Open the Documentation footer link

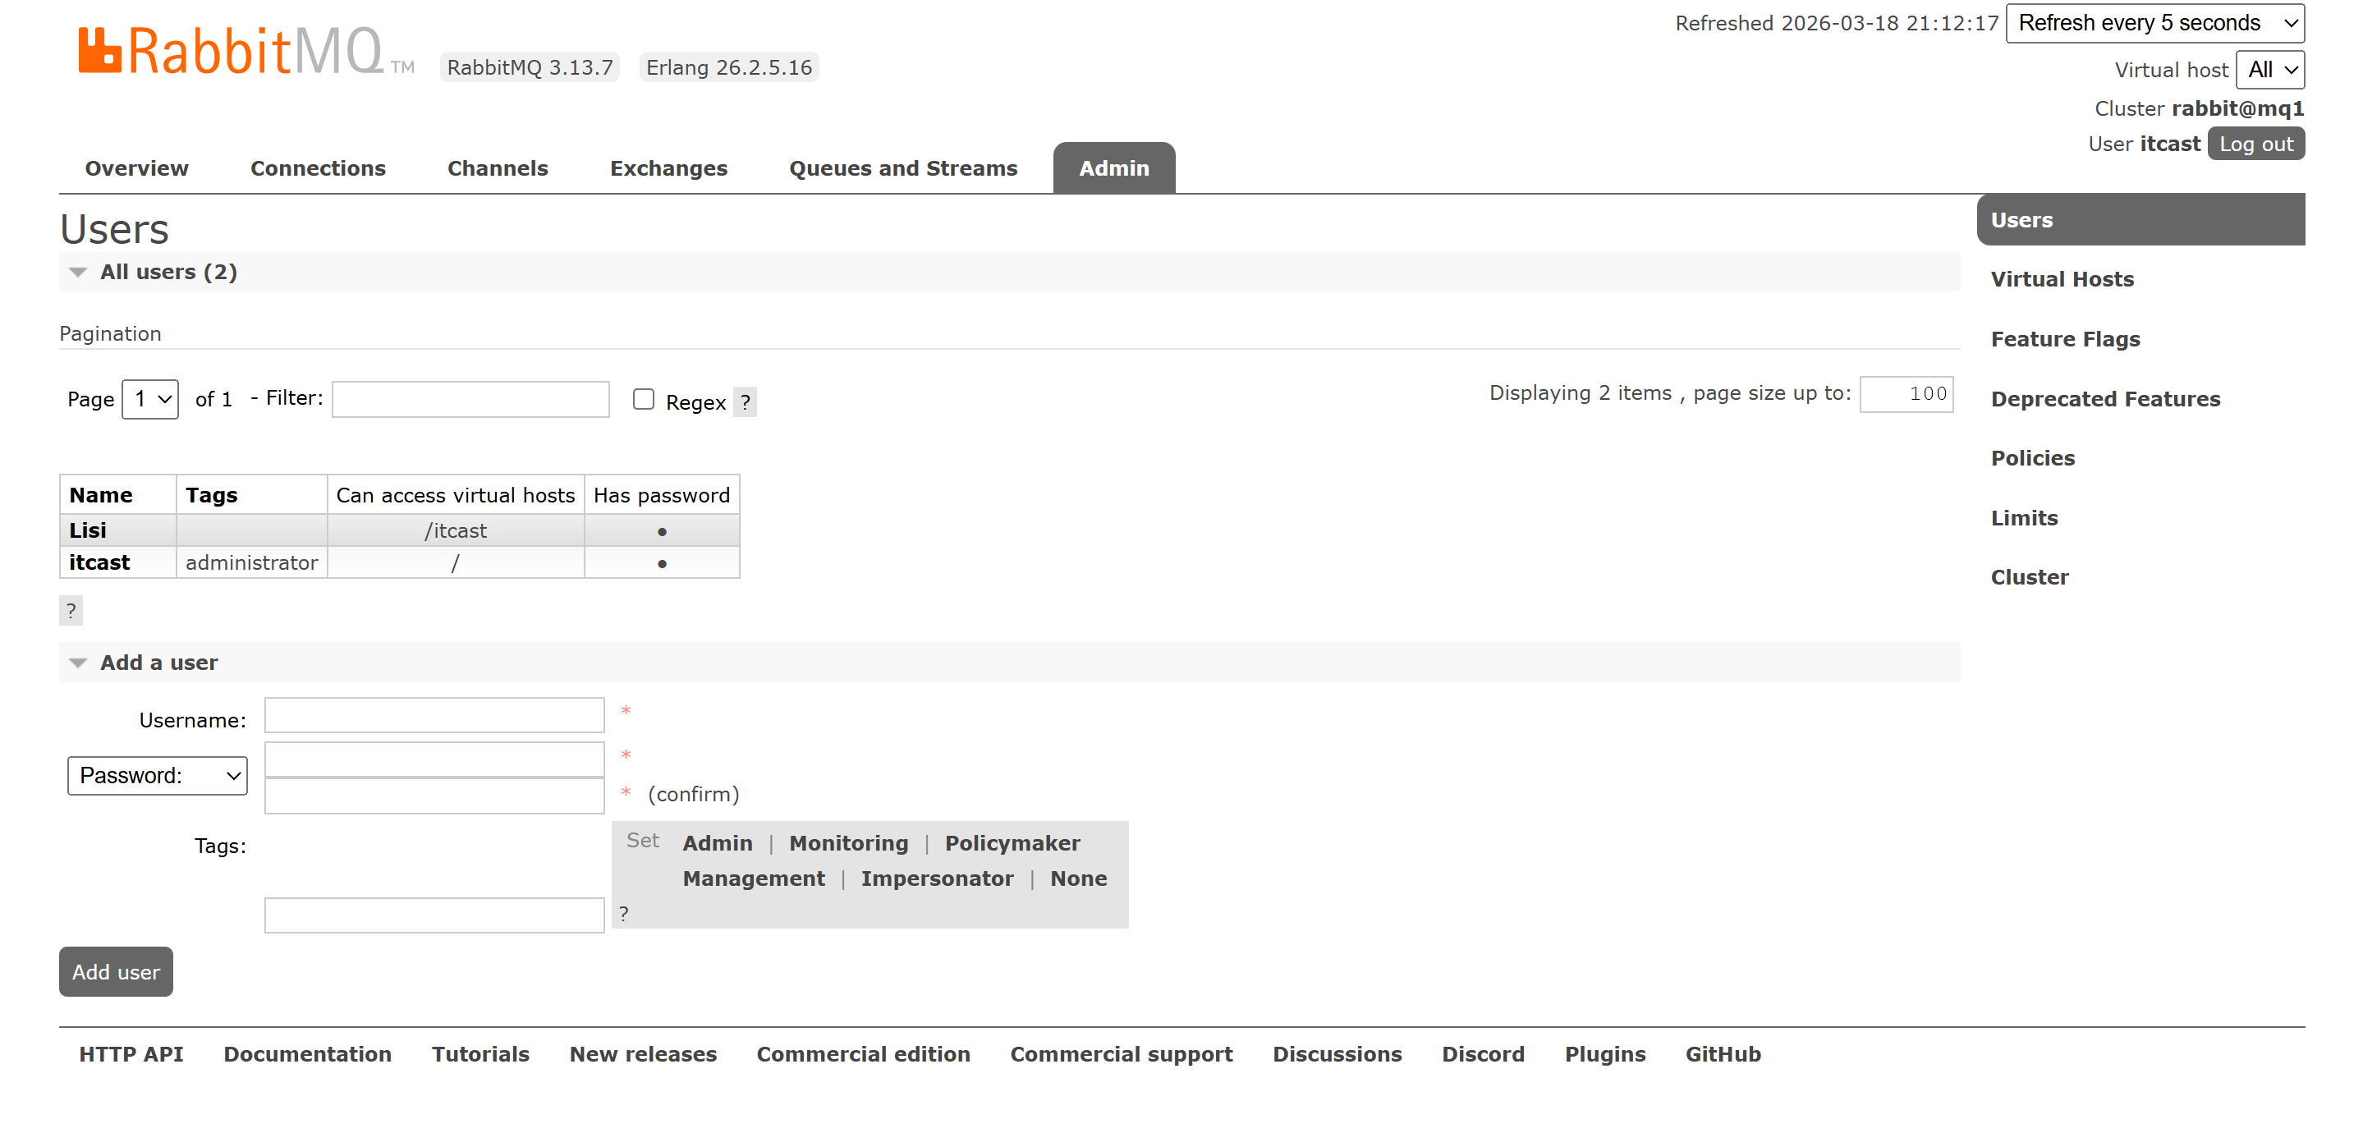coord(307,1054)
